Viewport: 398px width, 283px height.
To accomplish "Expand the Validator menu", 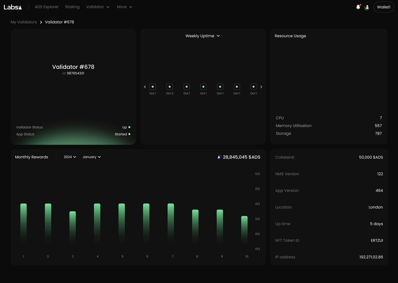I will [x=98, y=7].
